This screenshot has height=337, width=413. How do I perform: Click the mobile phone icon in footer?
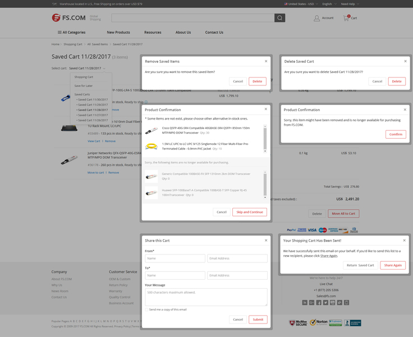[x=347, y=302]
